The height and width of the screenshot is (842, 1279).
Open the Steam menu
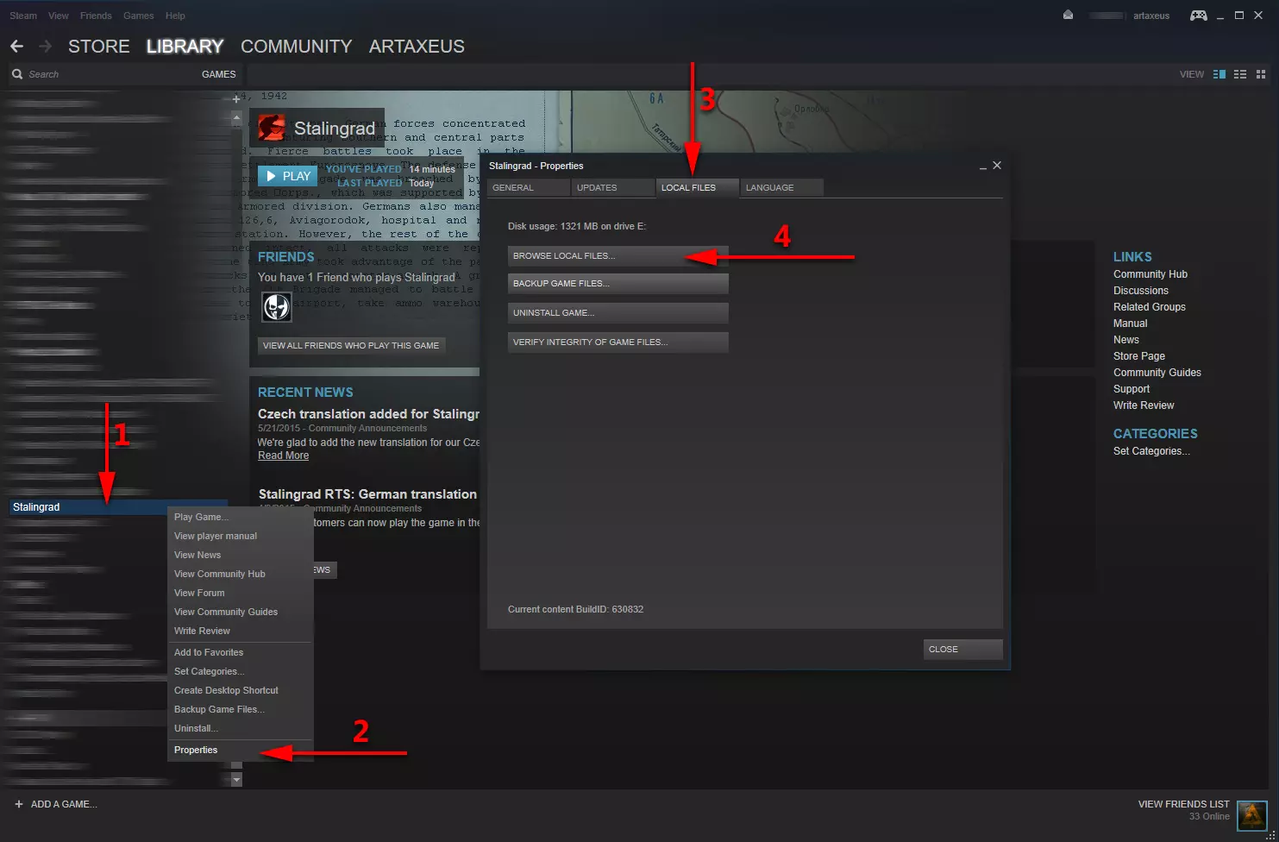pyautogui.click(x=23, y=16)
